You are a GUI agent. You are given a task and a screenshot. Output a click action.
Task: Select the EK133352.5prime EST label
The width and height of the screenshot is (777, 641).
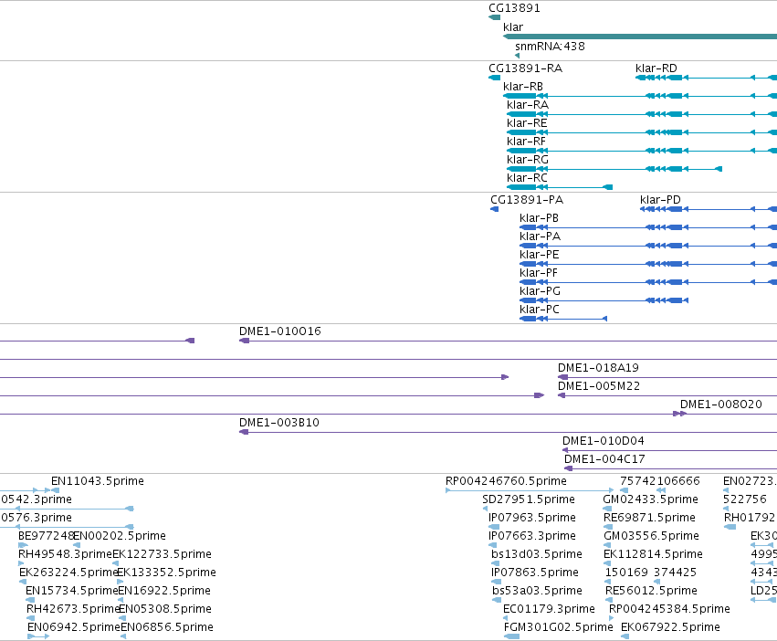(x=166, y=573)
